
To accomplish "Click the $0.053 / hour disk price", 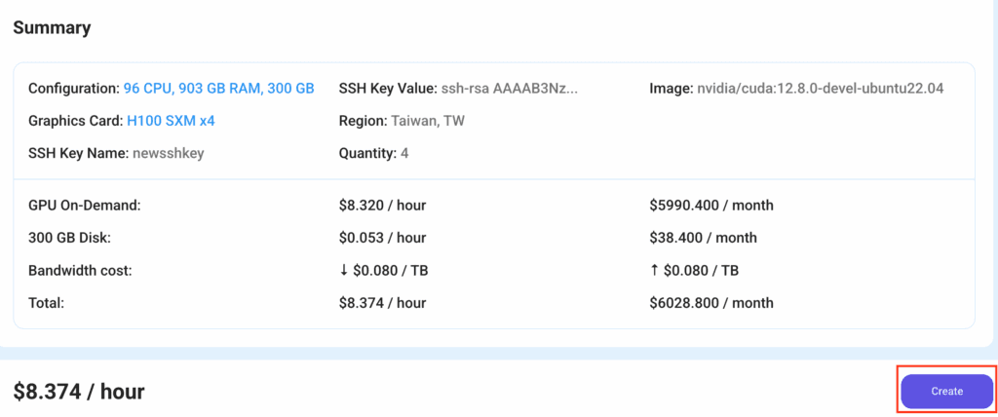I will pos(382,238).
